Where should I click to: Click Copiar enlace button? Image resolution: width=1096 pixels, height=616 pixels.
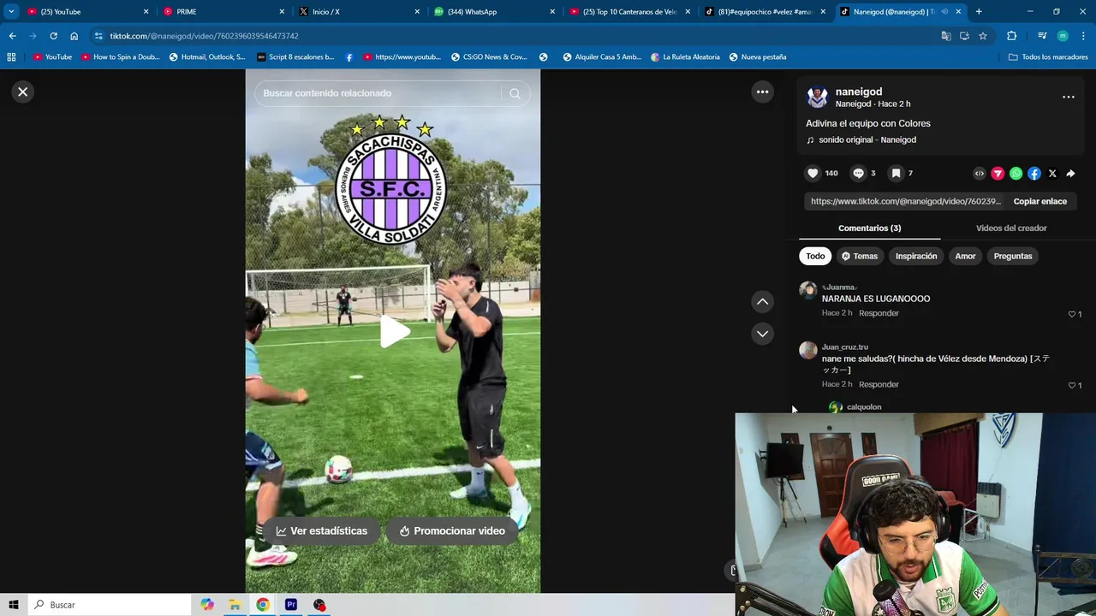[1039, 201]
